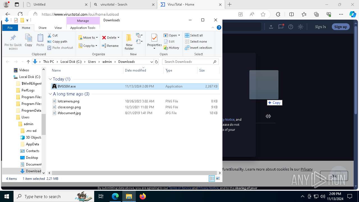Screen dimensions: 359x202
Task: Click the Copy ribbon icon
Action: click(28, 40)
